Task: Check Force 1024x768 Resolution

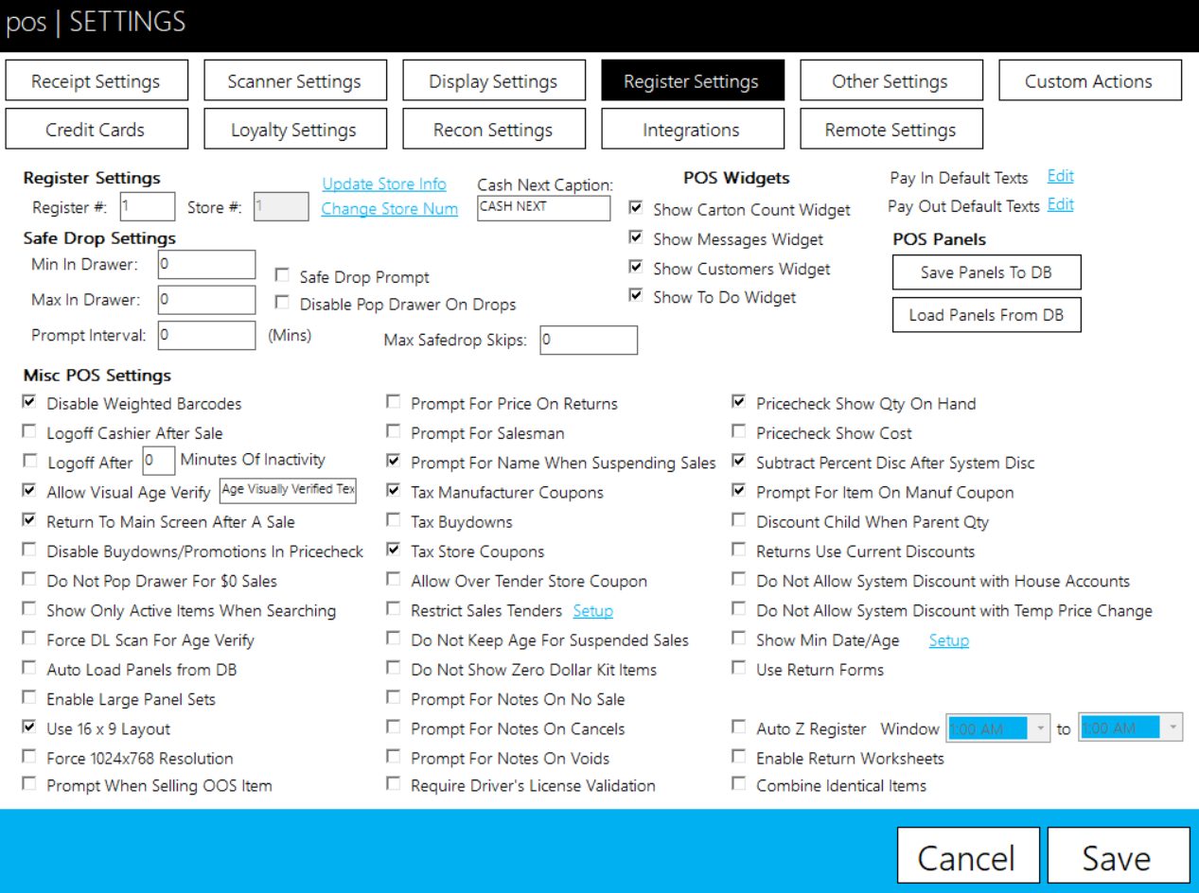Action: (29, 757)
